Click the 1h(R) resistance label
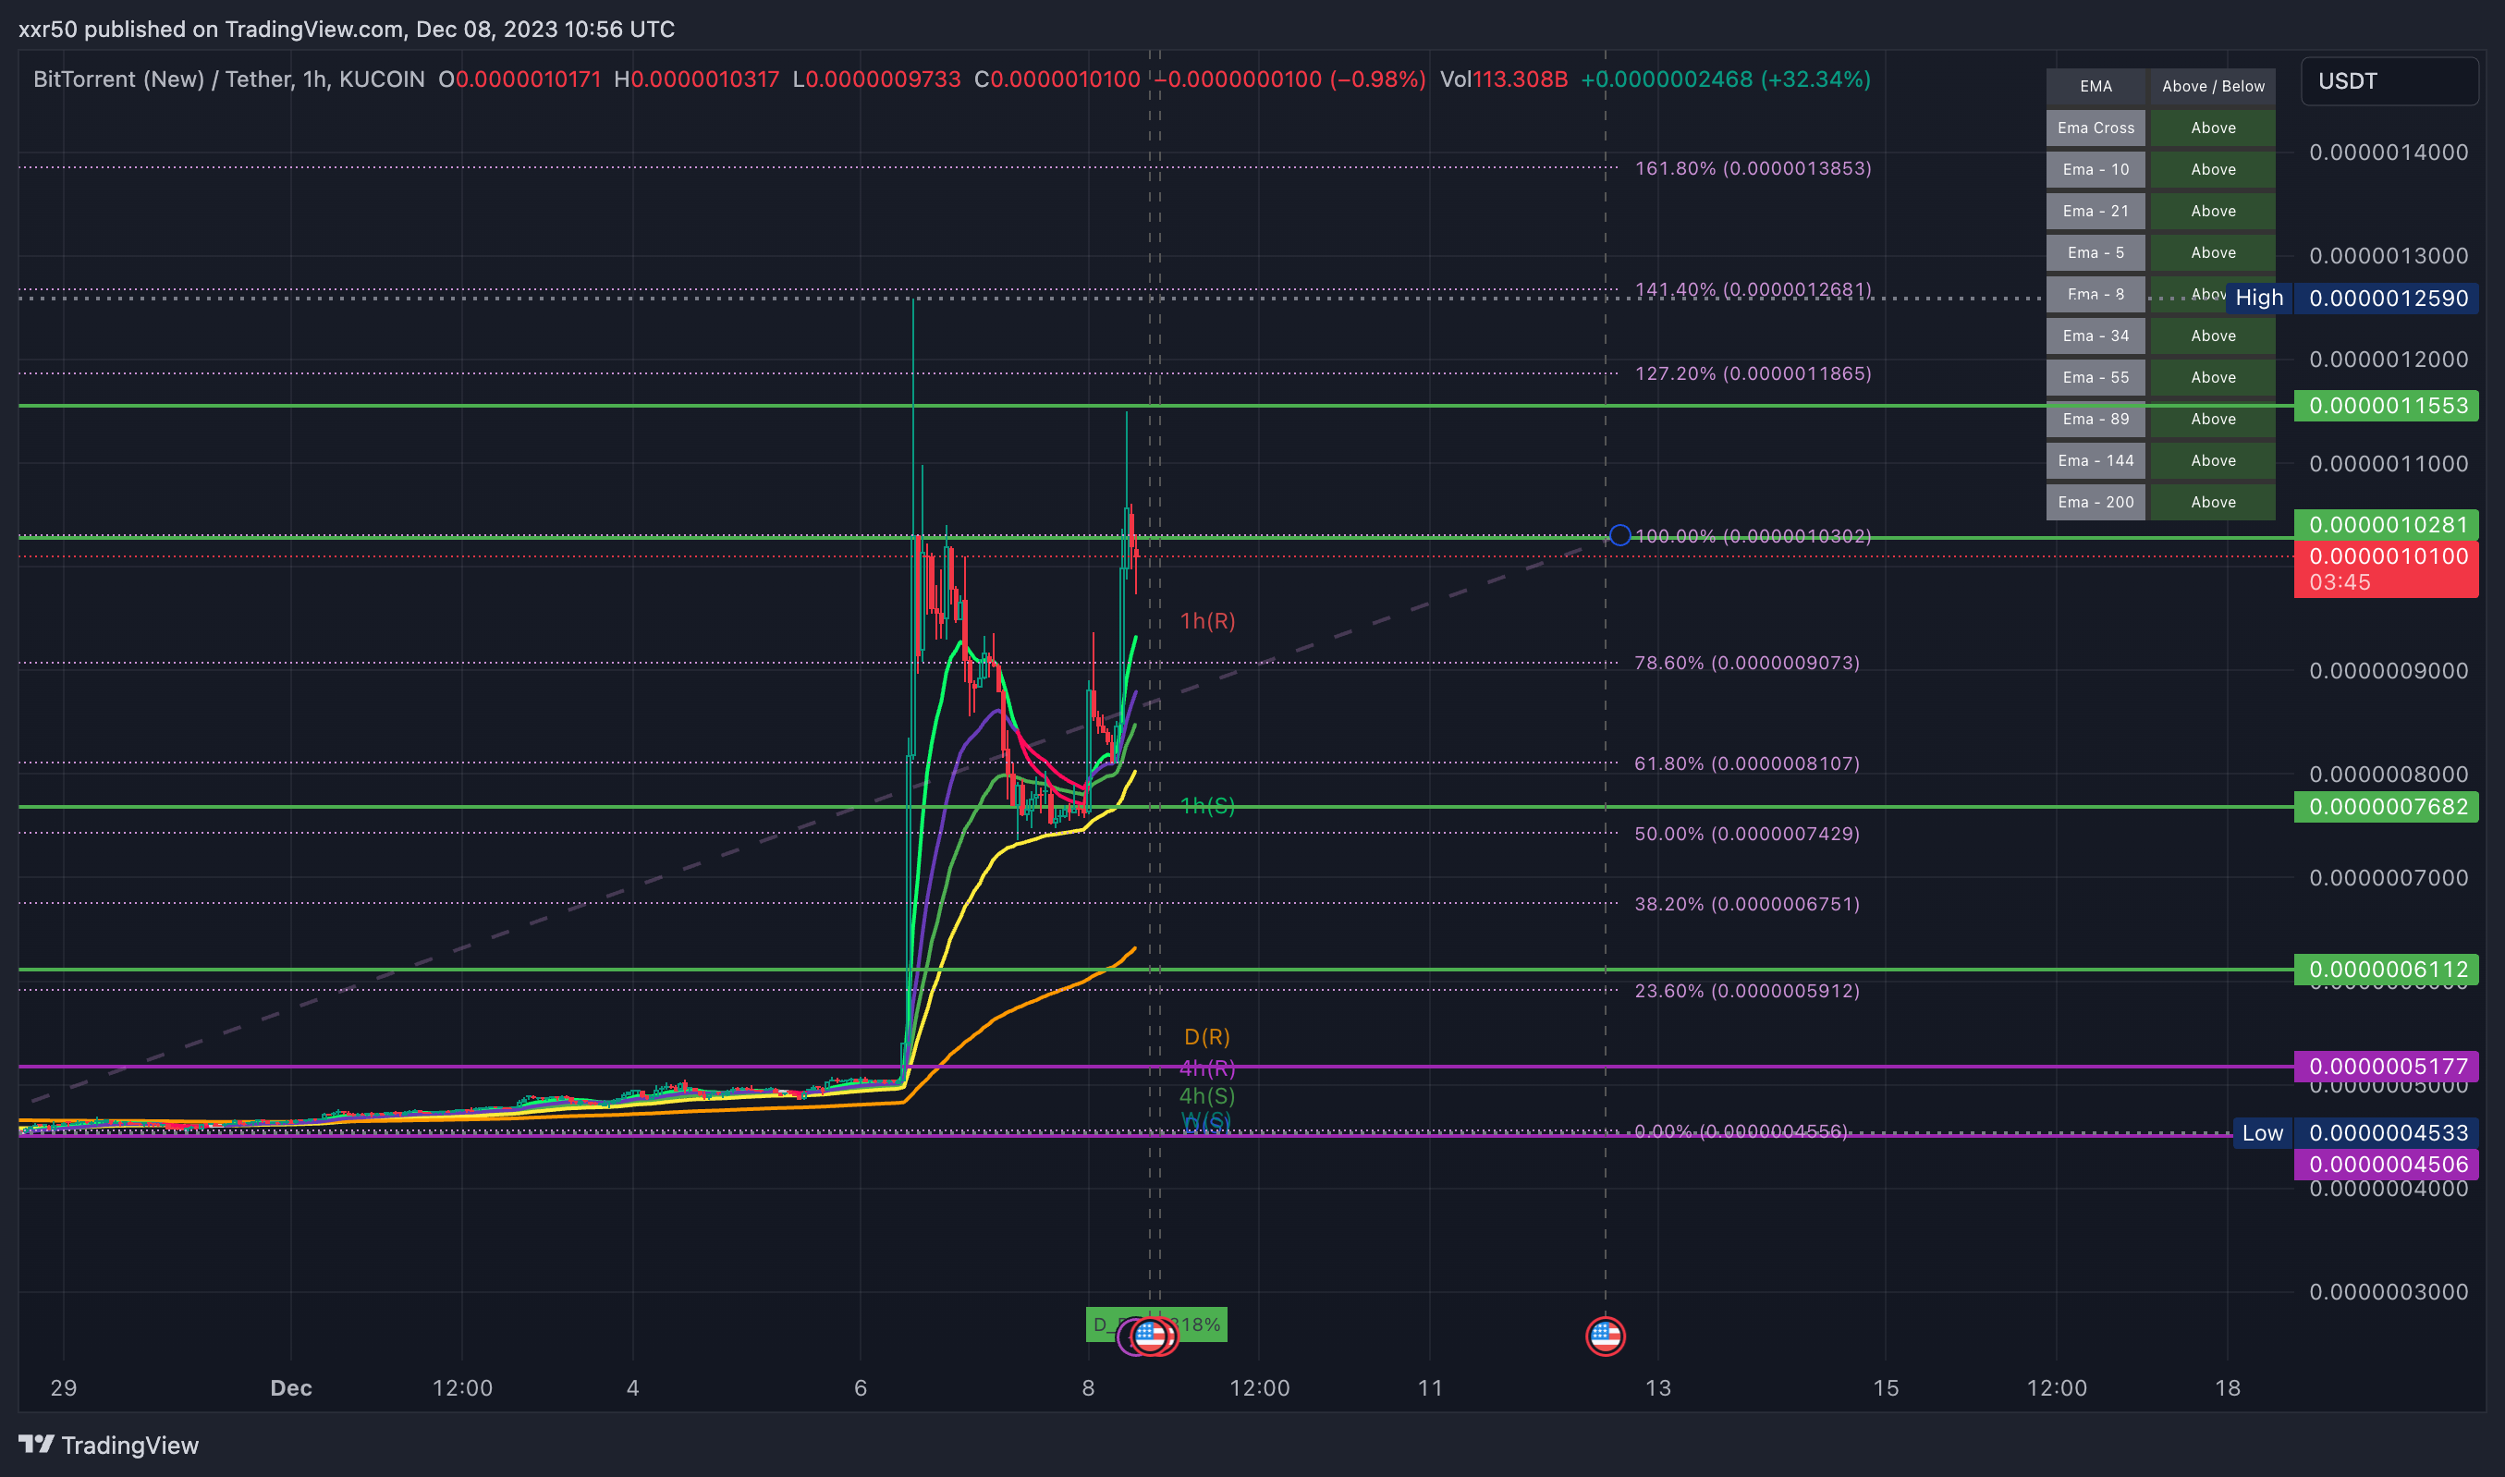Image resolution: width=2505 pixels, height=1477 pixels. [x=1207, y=621]
